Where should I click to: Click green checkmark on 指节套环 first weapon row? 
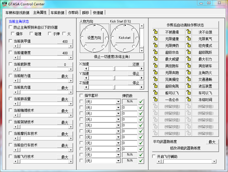141,102
